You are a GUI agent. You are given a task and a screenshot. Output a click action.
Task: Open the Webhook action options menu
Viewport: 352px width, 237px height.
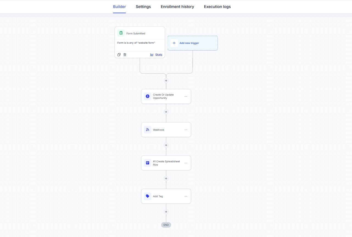click(186, 130)
